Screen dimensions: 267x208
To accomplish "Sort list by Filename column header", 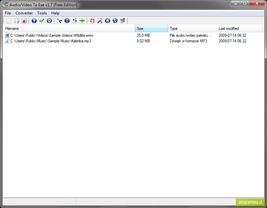I will [69, 29].
